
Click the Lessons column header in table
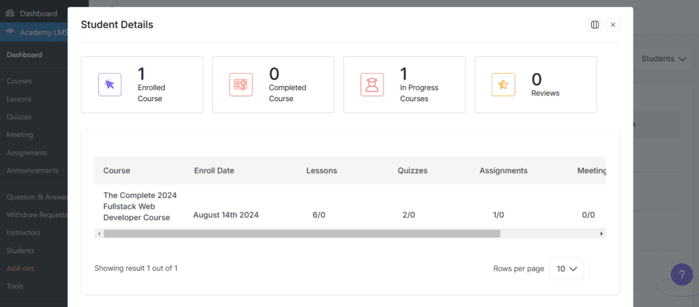point(322,171)
